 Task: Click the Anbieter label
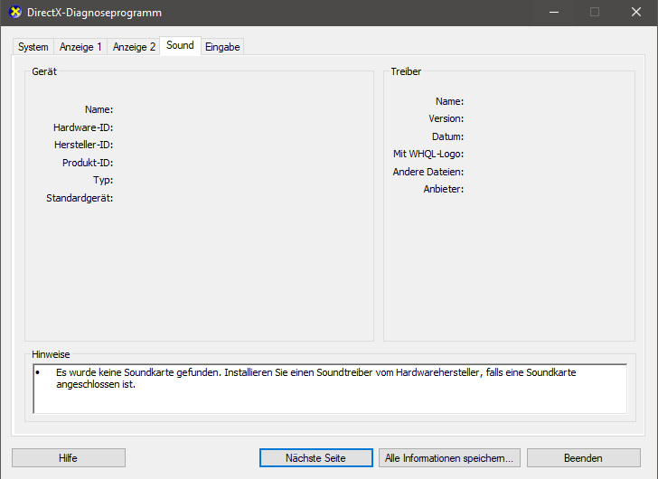[x=444, y=189]
